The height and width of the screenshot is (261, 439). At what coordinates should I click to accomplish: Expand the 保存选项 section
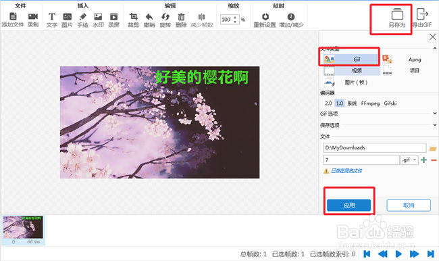[434, 125]
